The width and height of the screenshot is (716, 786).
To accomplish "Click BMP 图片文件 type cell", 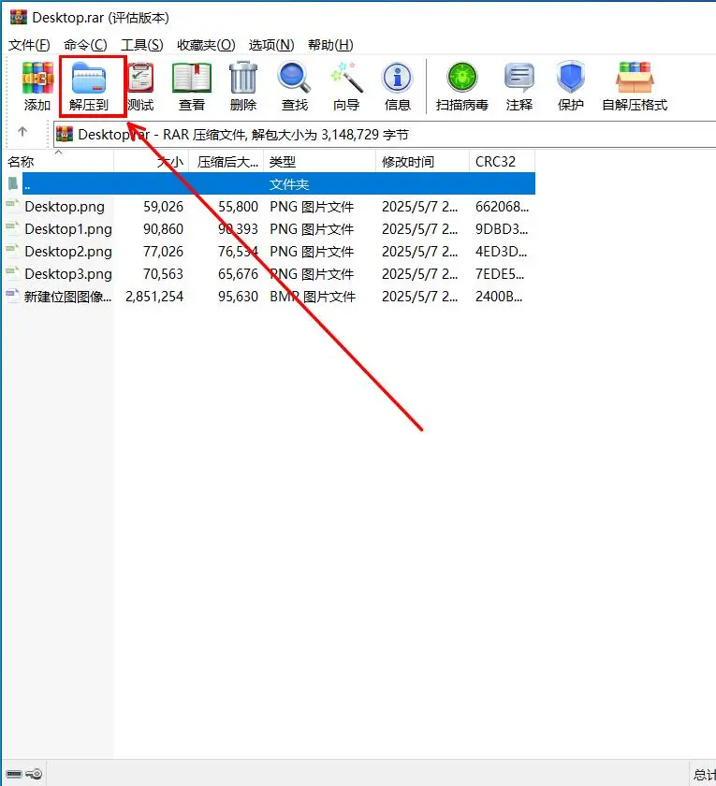I will point(313,297).
